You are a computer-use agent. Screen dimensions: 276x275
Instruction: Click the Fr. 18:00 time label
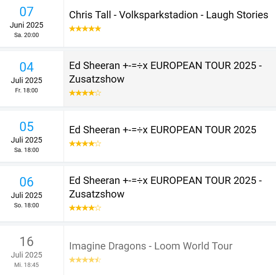point(26,90)
